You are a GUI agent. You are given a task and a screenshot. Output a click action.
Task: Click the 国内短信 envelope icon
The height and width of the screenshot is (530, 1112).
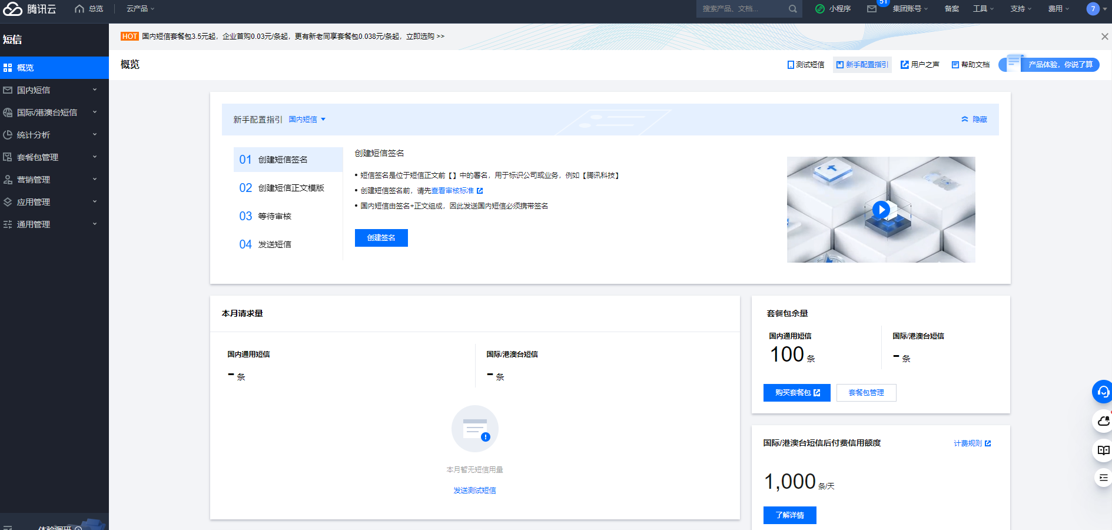(8, 90)
